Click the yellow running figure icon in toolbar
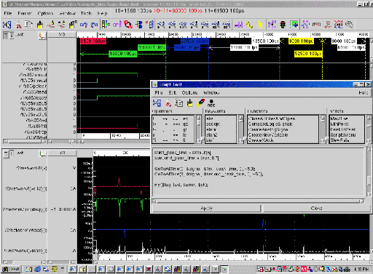 click(260, 25)
